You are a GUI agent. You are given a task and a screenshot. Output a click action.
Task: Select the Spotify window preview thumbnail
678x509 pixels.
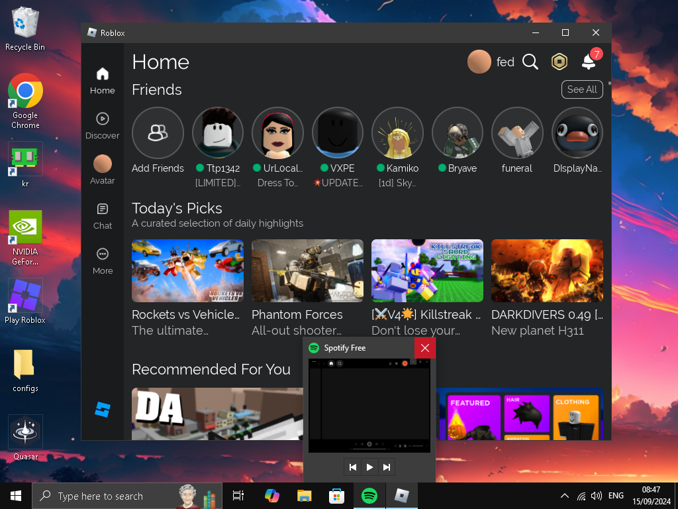click(369, 406)
